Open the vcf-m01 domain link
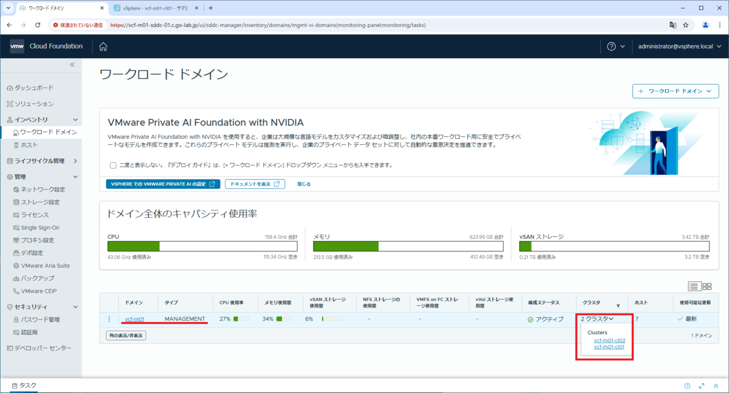Viewport: 729px width, 393px height. click(134, 319)
